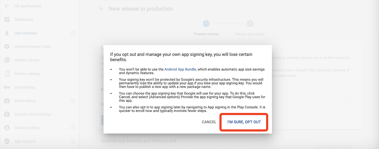
Task: Select the Android Instant Apps lightning icon
Action: pyautogui.click(x=7, y=47)
